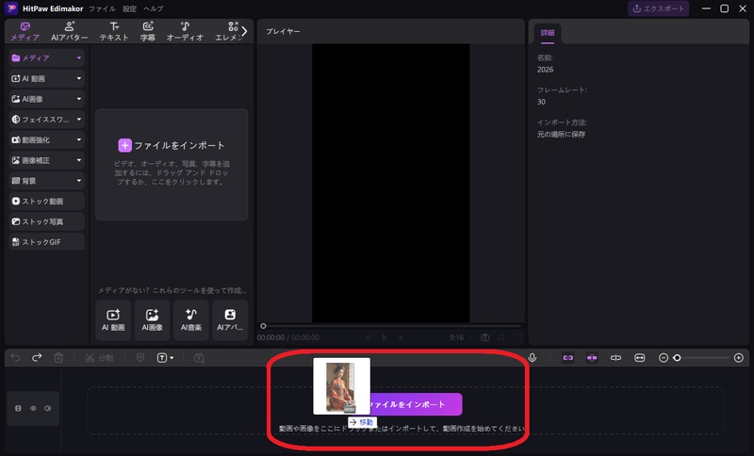Image resolution: width=754 pixels, height=456 pixels.
Task: Open the テキスト tab
Action: pyautogui.click(x=114, y=31)
